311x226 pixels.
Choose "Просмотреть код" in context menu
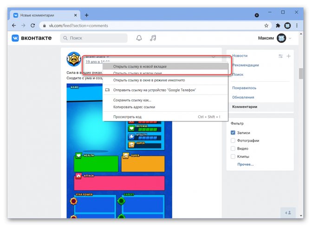click(x=165, y=117)
